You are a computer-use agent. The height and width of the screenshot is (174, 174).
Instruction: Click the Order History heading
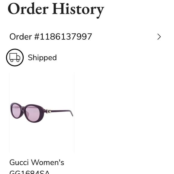coord(56,10)
